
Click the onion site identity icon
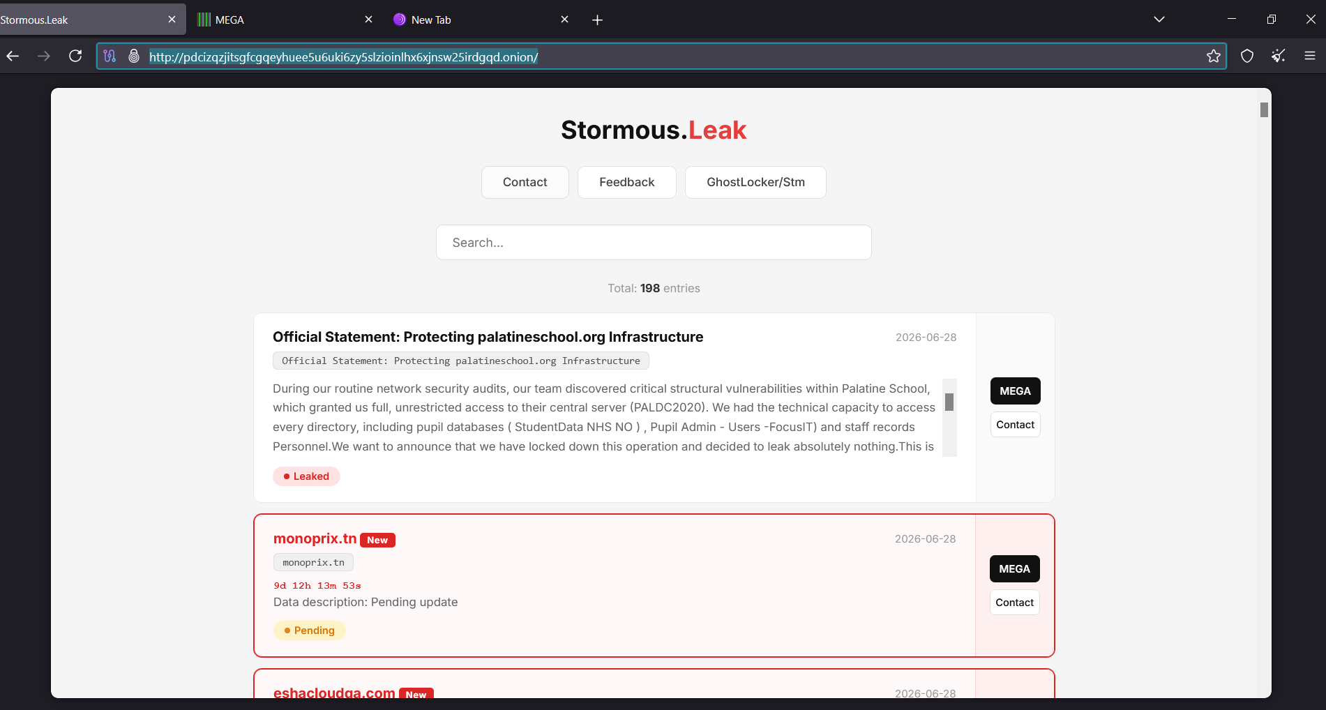pos(134,56)
